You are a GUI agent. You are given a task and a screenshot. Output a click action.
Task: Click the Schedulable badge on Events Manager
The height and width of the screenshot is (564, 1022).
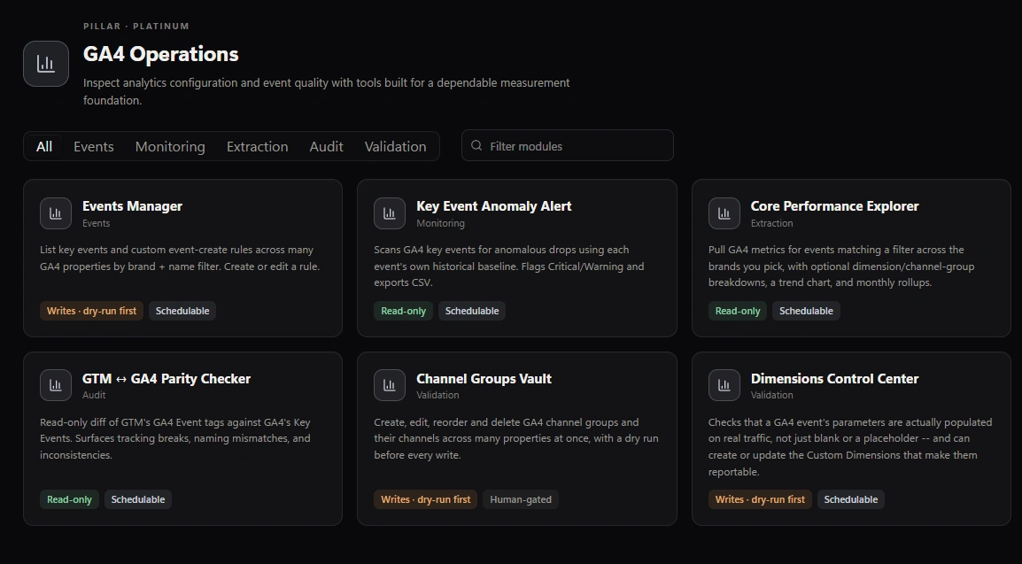click(182, 311)
